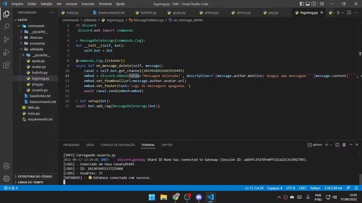Open lilith.zip in the explorer
The width and height of the screenshot is (362, 203).
click(33, 108)
